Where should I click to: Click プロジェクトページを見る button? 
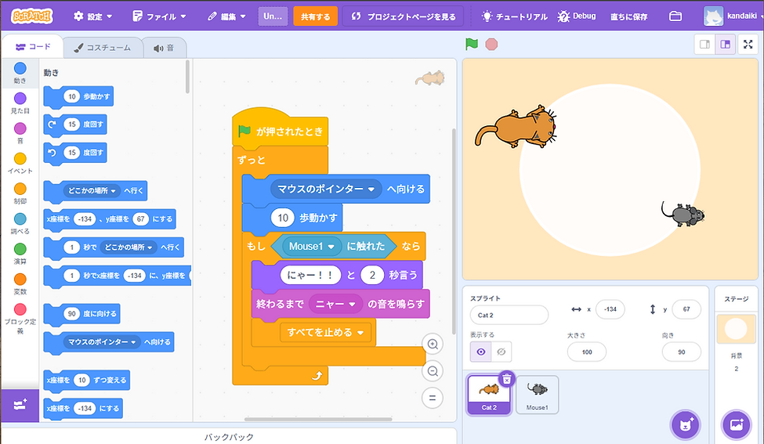404,16
